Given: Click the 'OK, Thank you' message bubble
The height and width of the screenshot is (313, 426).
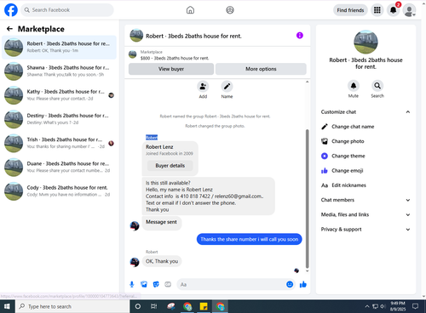Looking at the screenshot, I should pos(162,261).
